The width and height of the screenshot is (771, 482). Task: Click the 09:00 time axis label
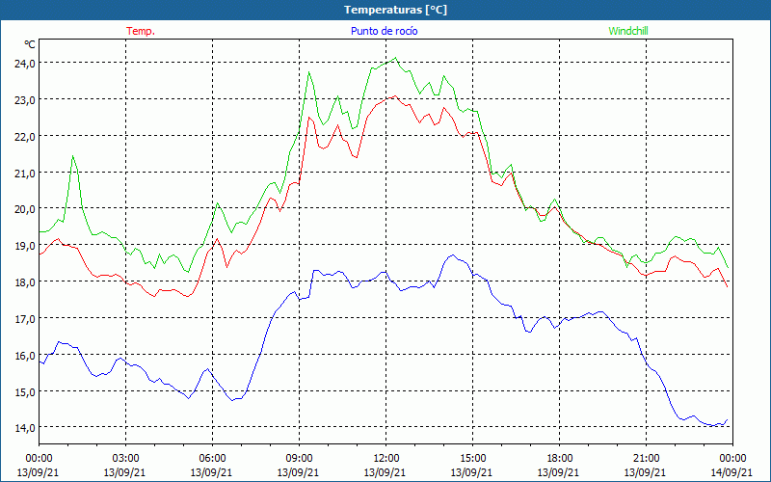(x=299, y=459)
